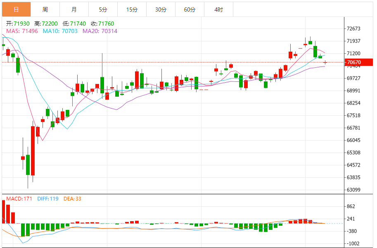Image resolution: width=377 pixels, height=248 pixels.
Task: Click the 69727 price axis label
Action: [x=353, y=78]
